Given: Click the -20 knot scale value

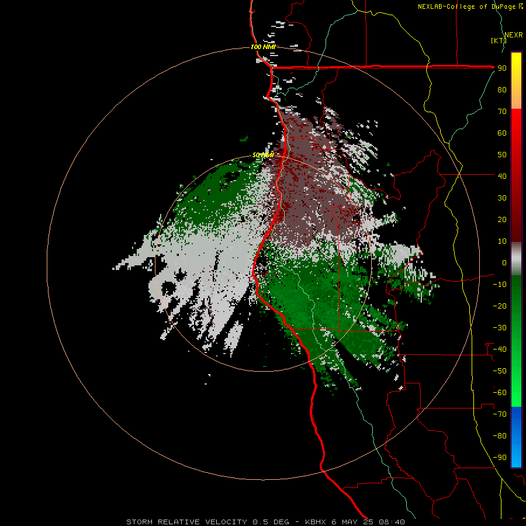Looking at the screenshot, I should point(500,306).
